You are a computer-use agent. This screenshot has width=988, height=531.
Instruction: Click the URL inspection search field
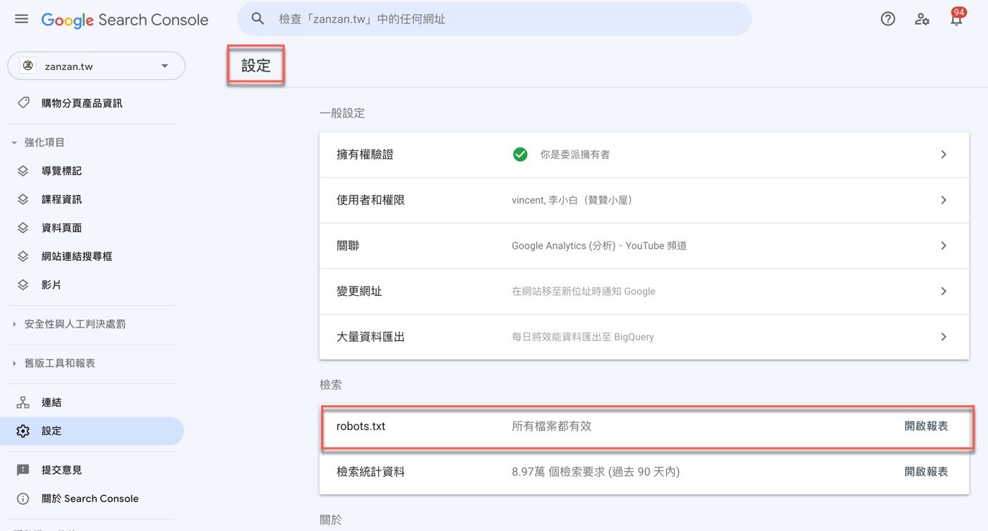click(x=494, y=19)
